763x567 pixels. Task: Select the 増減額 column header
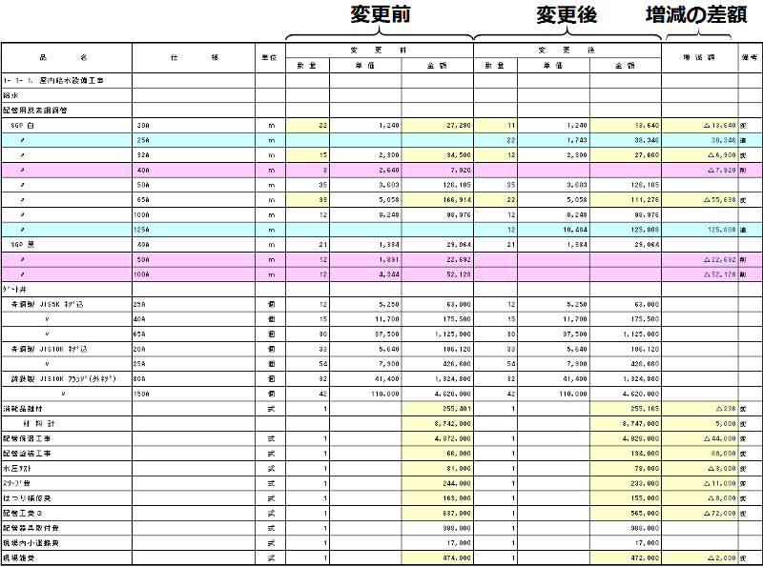[x=699, y=57]
